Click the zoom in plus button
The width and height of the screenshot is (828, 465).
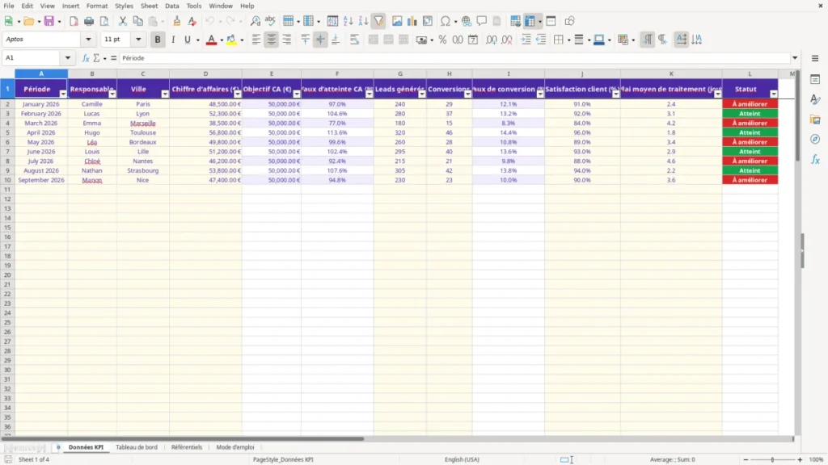click(x=800, y=459)
